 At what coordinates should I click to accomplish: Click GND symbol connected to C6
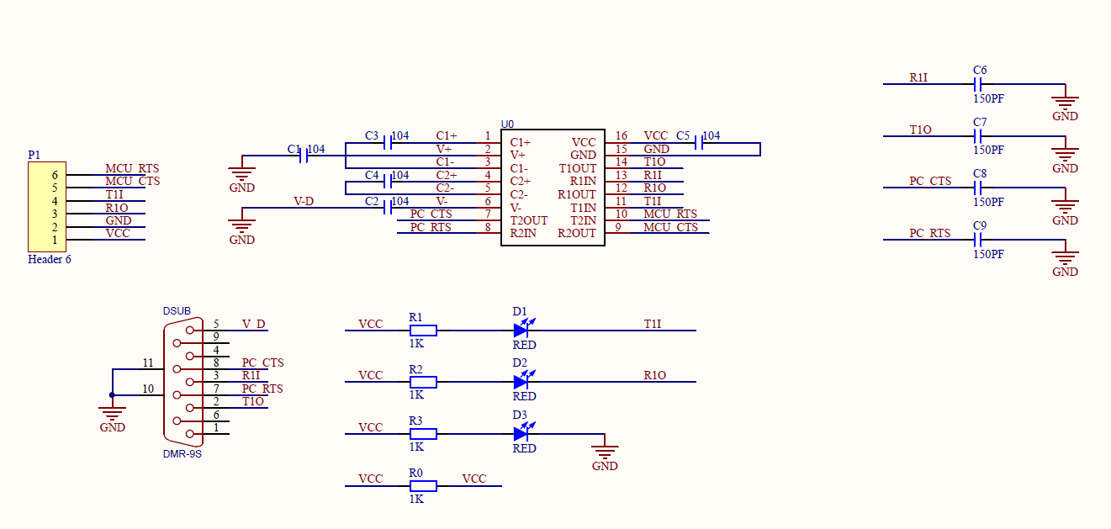click(1065, 103)
